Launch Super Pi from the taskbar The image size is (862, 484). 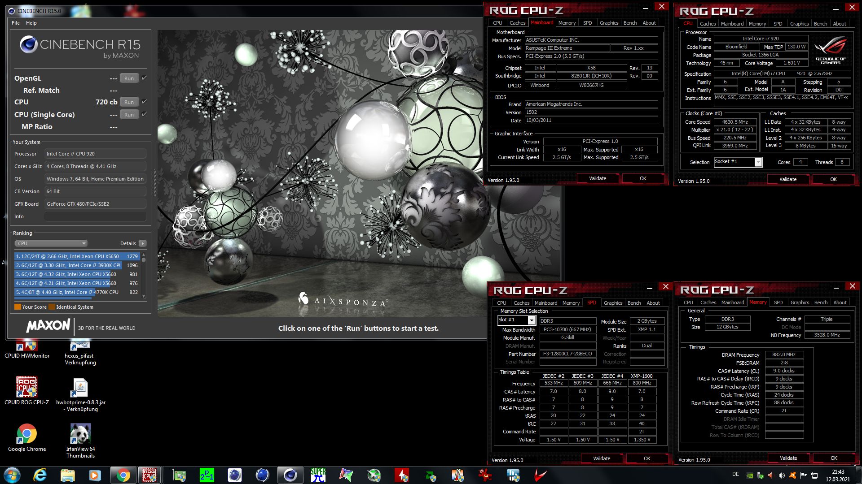[318, 475]
